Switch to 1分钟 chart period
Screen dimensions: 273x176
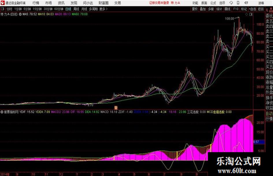(18, 9)
